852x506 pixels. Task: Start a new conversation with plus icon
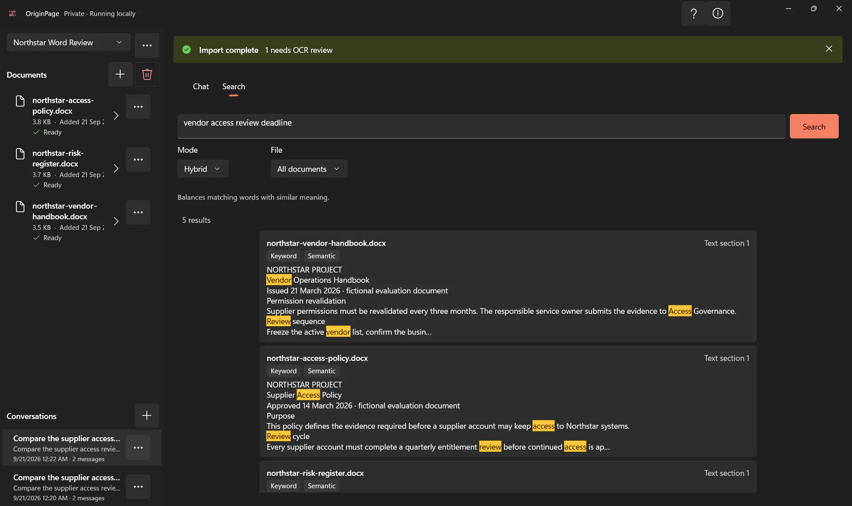pos(147,415)
